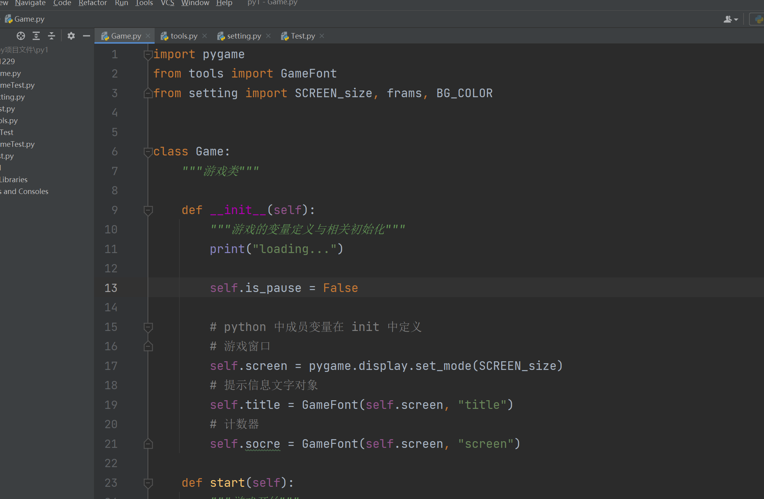Click line number 13 in the gutter
Viewport: 764px width, 499px height.
tap(111, 288)
